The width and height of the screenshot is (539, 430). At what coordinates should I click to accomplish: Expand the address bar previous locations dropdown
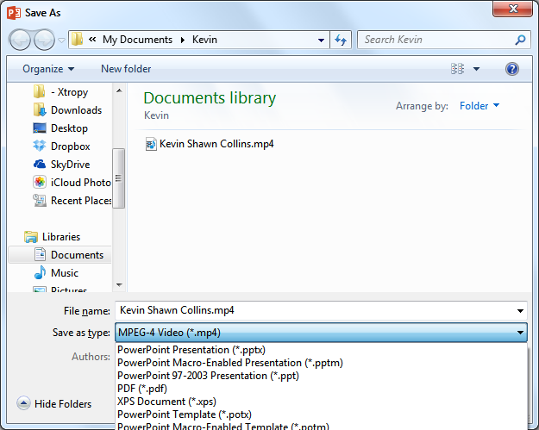(x=321, y=41)
